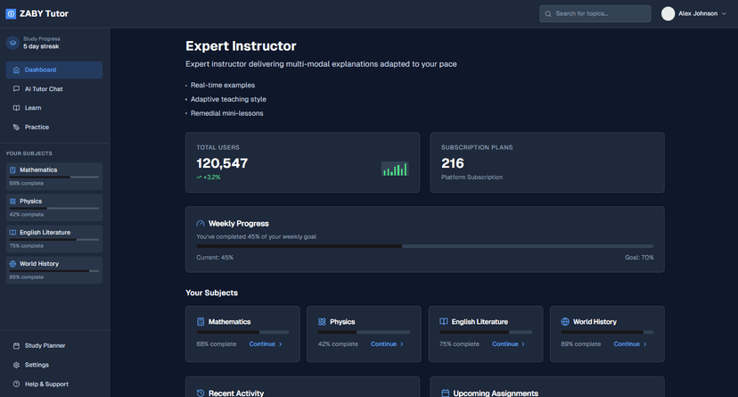This screenshot has height=397, width=738.
Task: Click the study streak graduation cap icon
Action: [12, 43]
